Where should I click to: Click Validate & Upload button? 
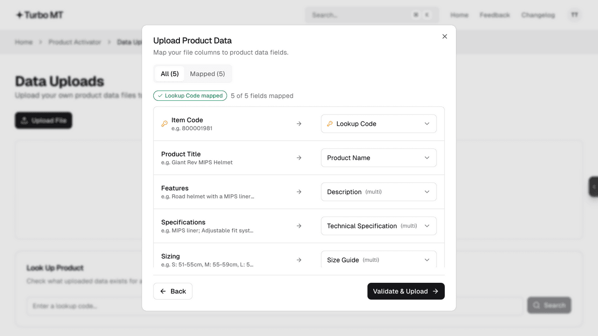[x=406, y=291]
